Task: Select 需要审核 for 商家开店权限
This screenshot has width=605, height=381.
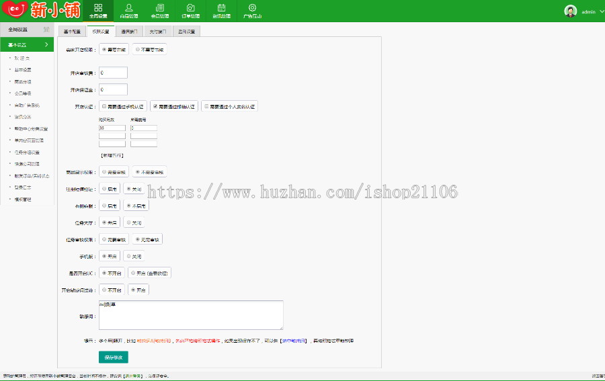Action: click(104, 49)
